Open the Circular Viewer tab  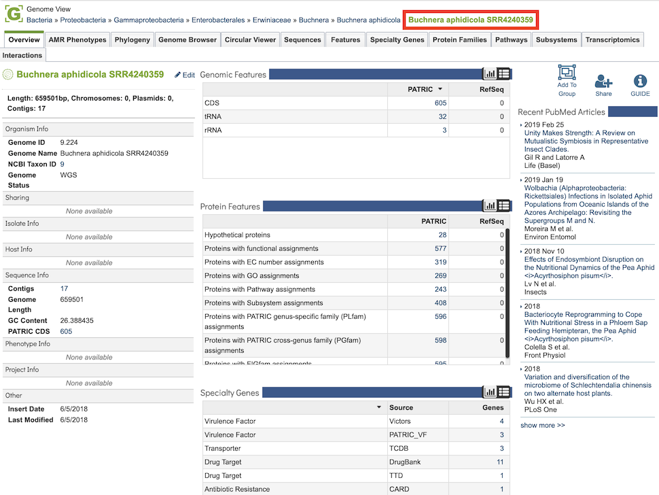point(250,39)
